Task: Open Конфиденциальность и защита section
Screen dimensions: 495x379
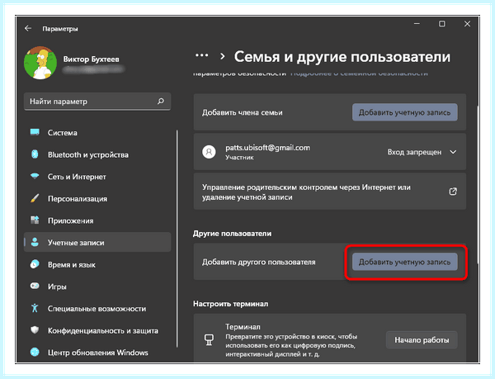Action: coord(97,330)
